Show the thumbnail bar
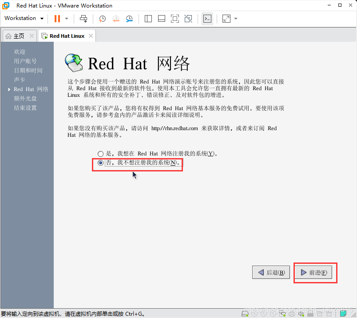 tap(161, 18)
